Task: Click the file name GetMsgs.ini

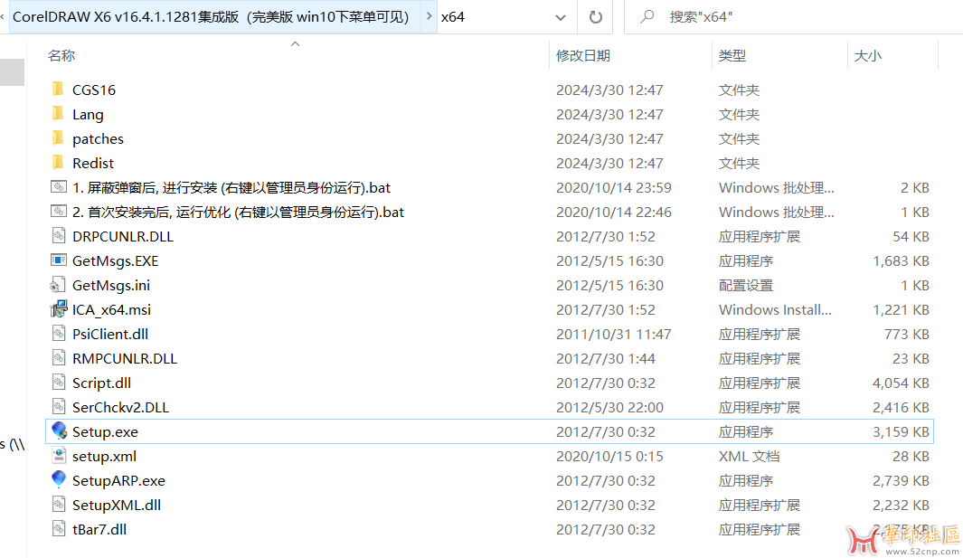Action: click(111, 285)
